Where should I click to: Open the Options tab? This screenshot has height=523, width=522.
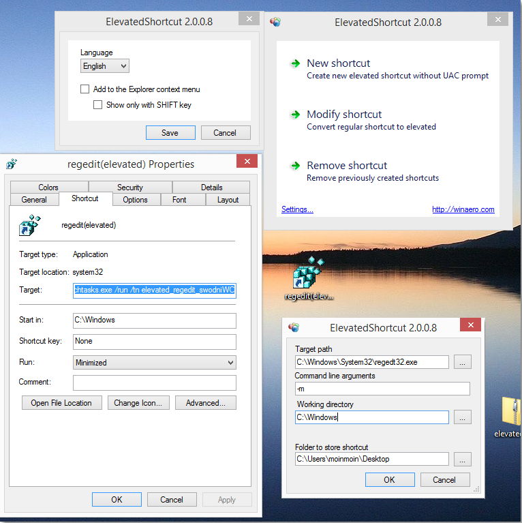[x=136, y=200]
